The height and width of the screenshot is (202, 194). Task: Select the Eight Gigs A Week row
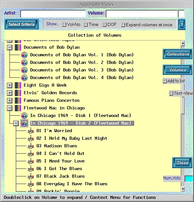click(x=45, y=85)
